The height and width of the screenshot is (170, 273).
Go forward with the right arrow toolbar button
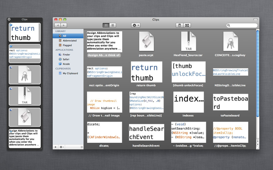pyautogui.click(x=64, y=25)
